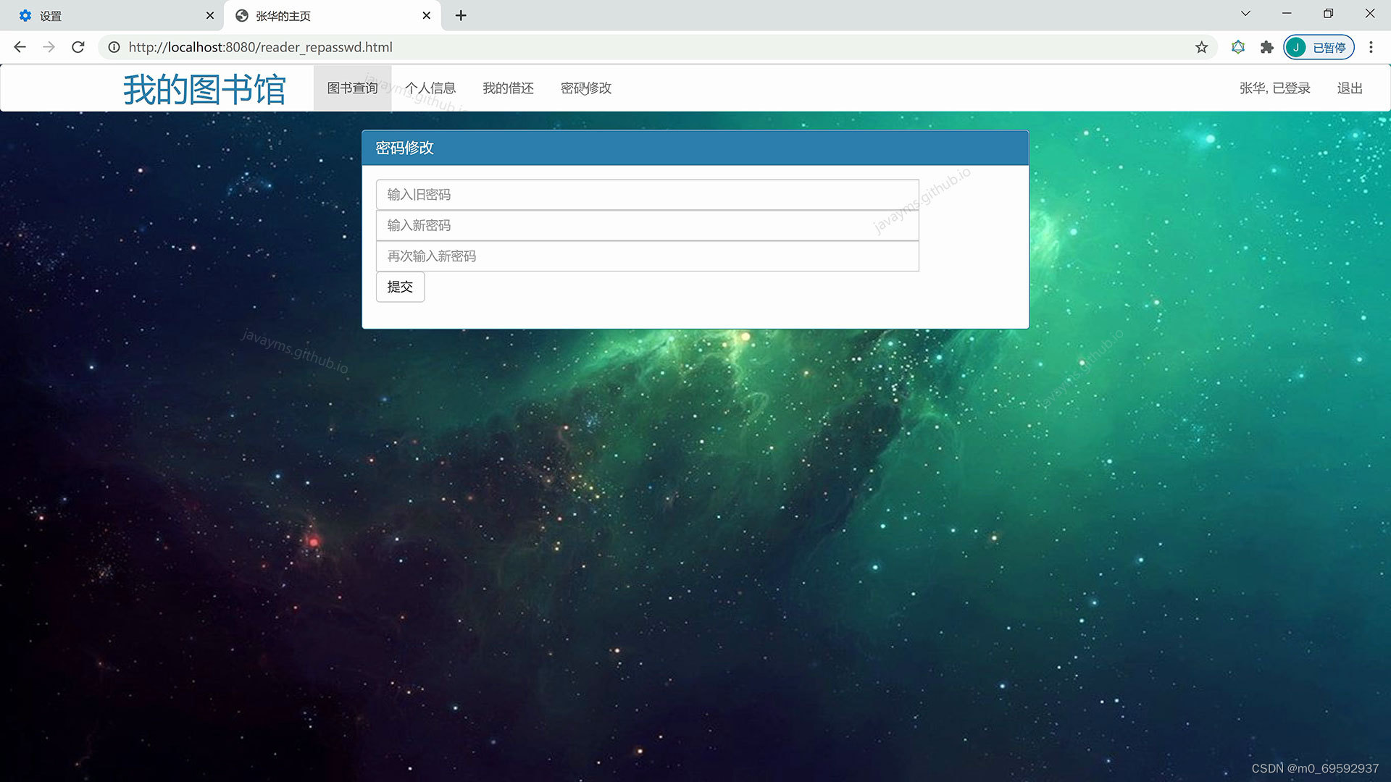1391x782 pixels.
Task: Bookmark this page with the star icon
Action: pyautogui.click(x=1201, y=47)
